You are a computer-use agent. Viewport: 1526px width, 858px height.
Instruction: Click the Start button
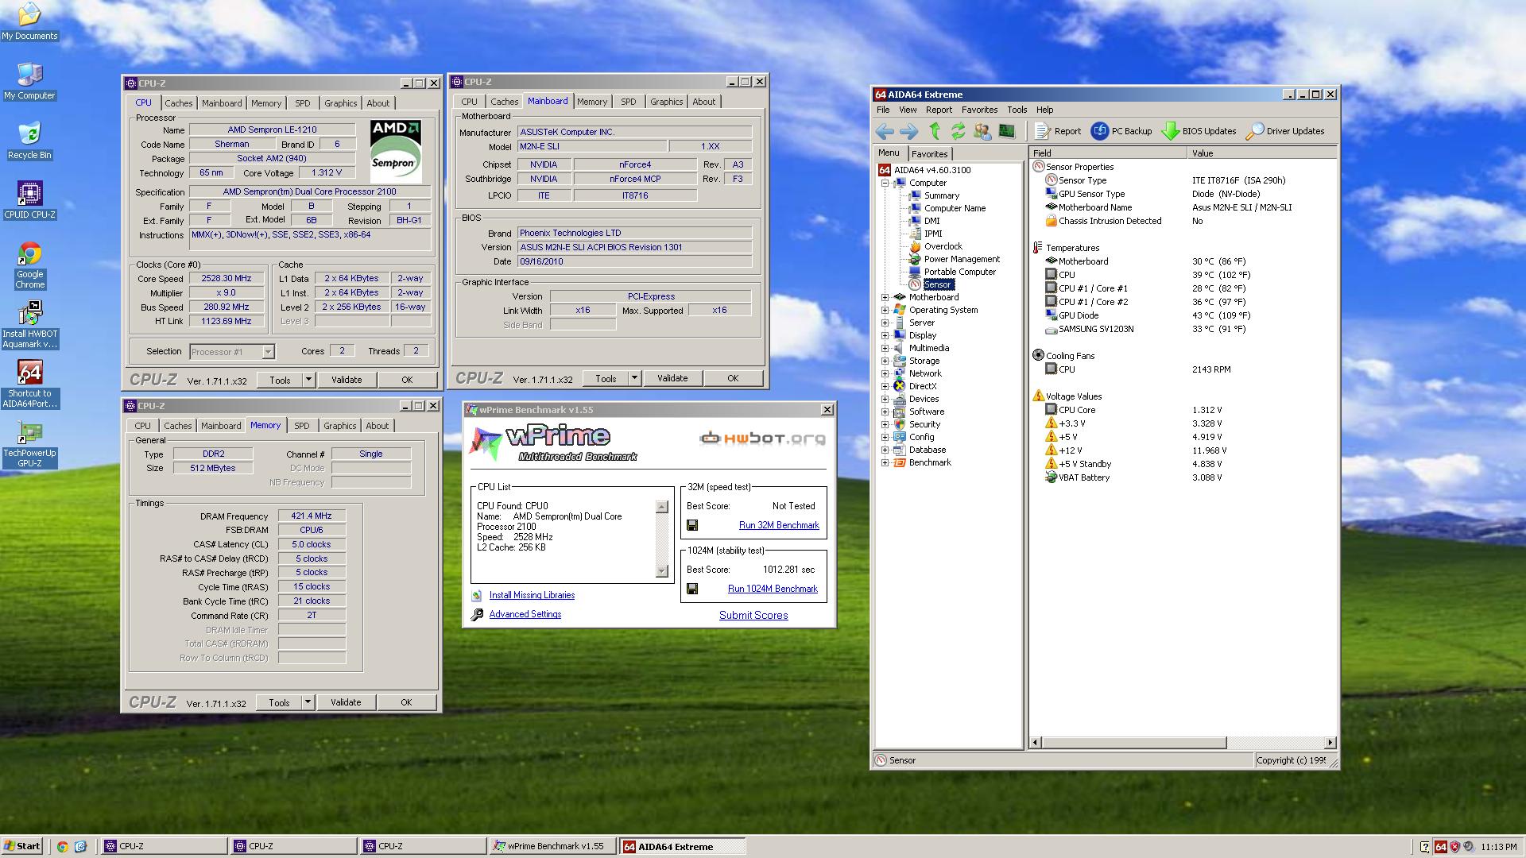[22, 846]
